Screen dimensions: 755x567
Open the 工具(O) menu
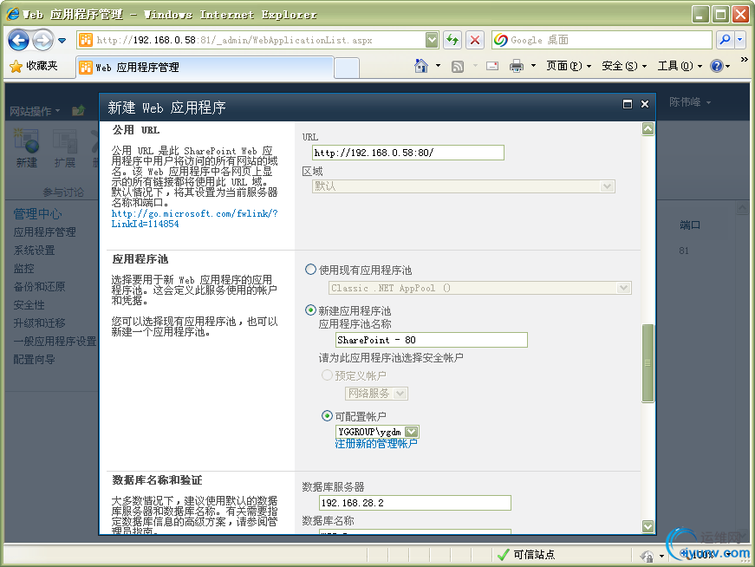tap(680, 66)
